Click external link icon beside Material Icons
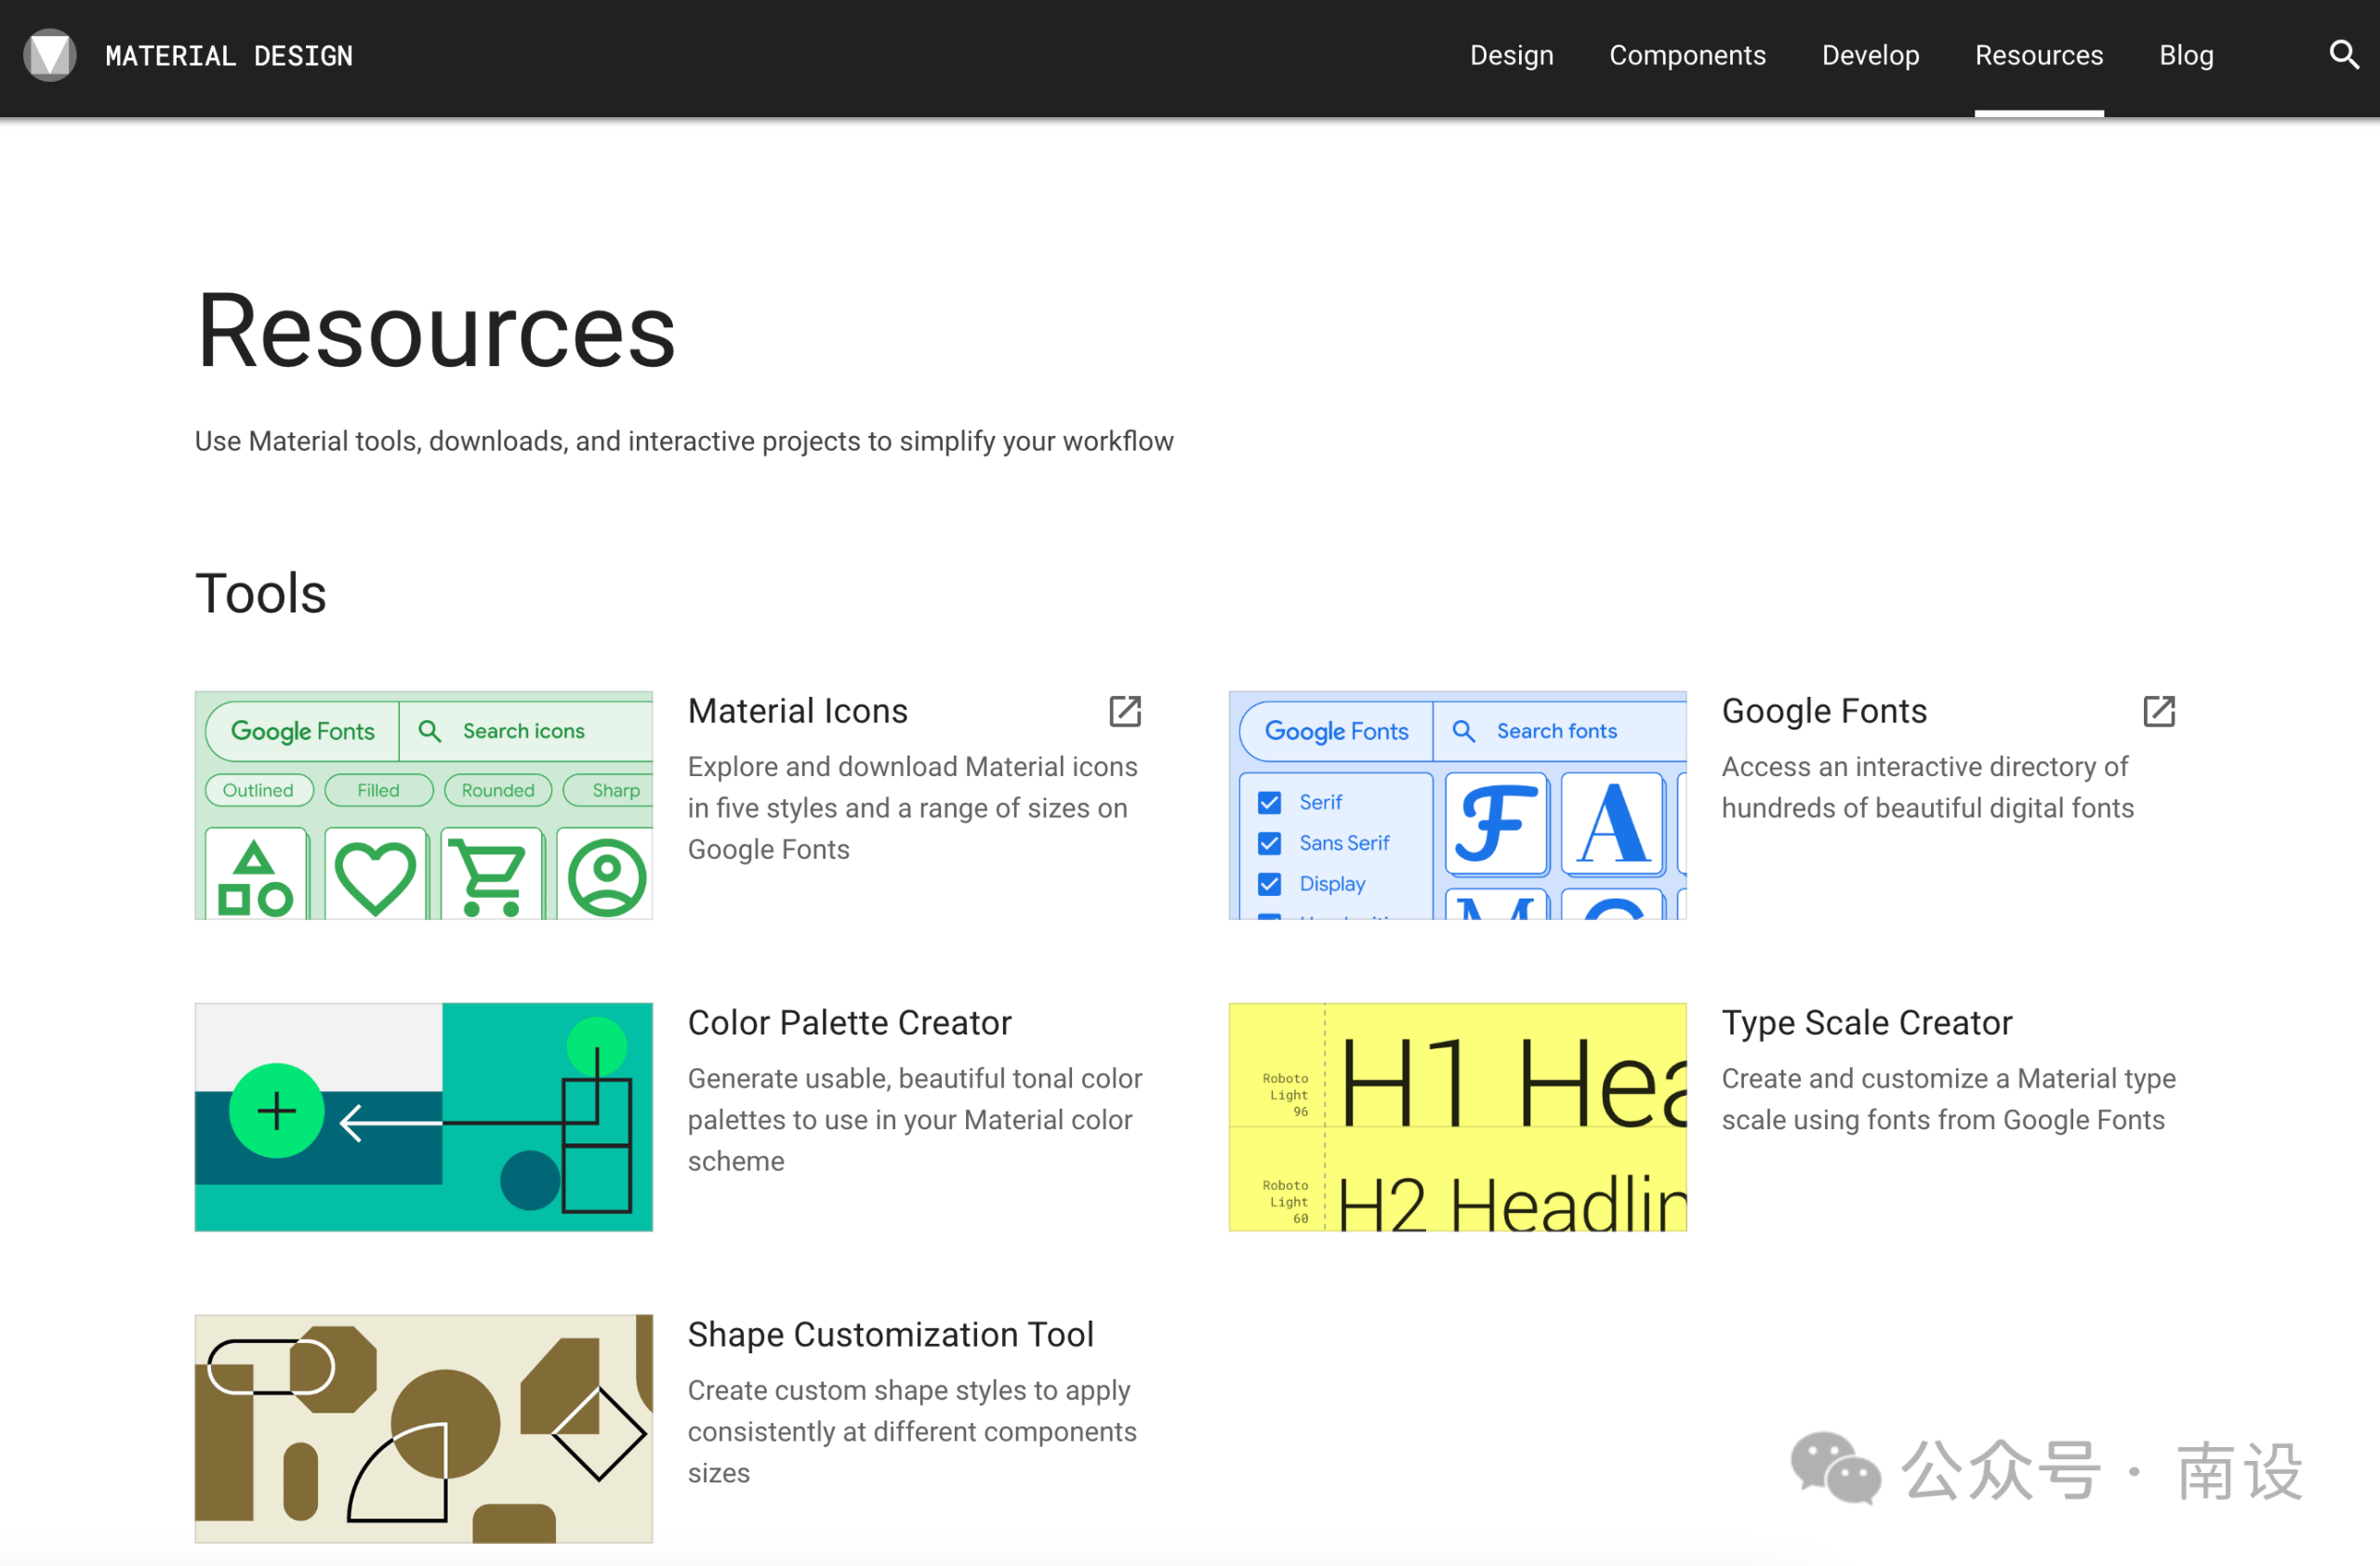The width and height of the screenshot is (2380, 1566). pos(1125,712)
